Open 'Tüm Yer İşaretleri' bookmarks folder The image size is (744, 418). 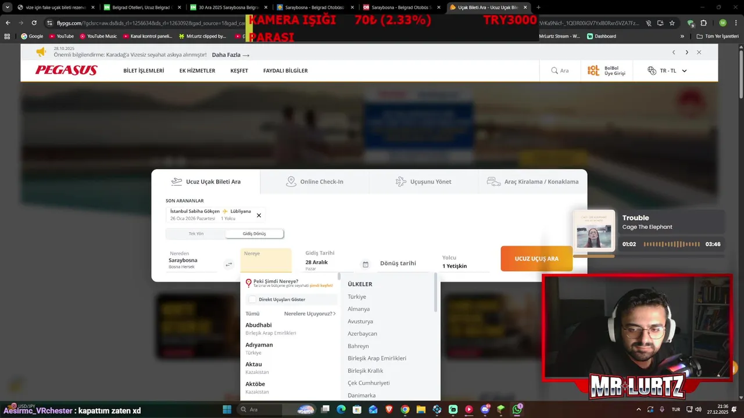(x=718, y=36)
